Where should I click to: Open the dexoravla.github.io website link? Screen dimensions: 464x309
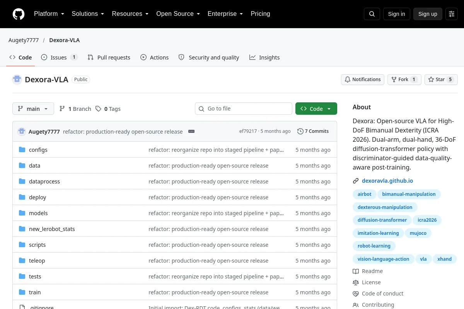point(387,181)
